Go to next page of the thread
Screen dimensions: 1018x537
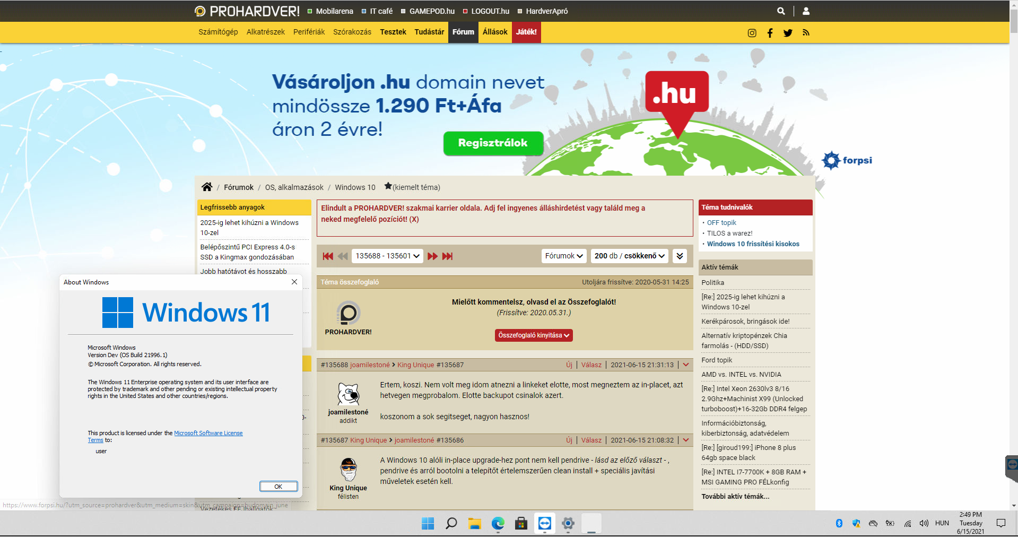coord(433,256)
